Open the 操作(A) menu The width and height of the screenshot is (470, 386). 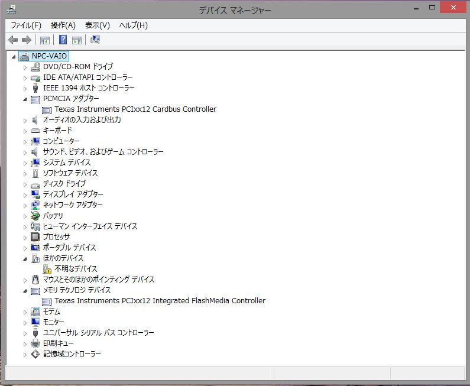[x=63, y=25]
